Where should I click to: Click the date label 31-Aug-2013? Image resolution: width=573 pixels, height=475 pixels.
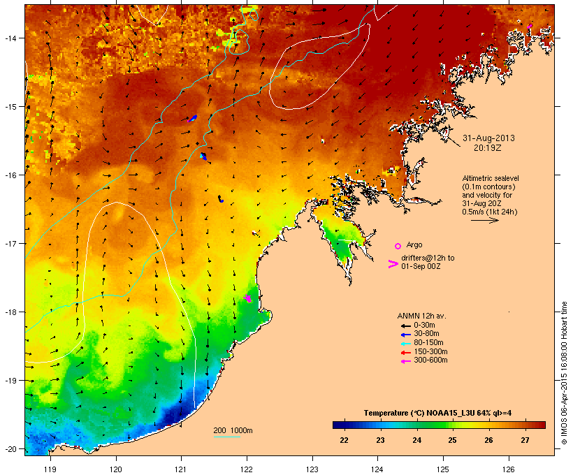point(488,138)
